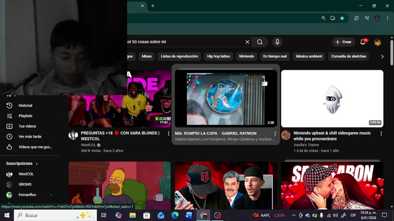Open Vanille's Theme channel name
This screenshot has height=221, width=394.
tap(306, 145)
